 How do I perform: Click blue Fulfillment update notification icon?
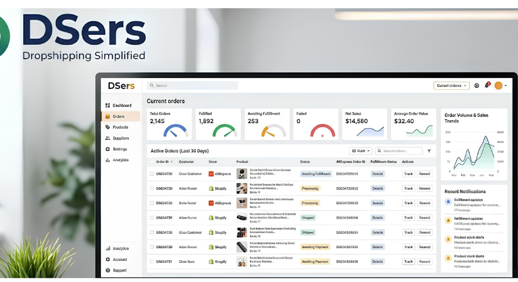coord(448,202)
